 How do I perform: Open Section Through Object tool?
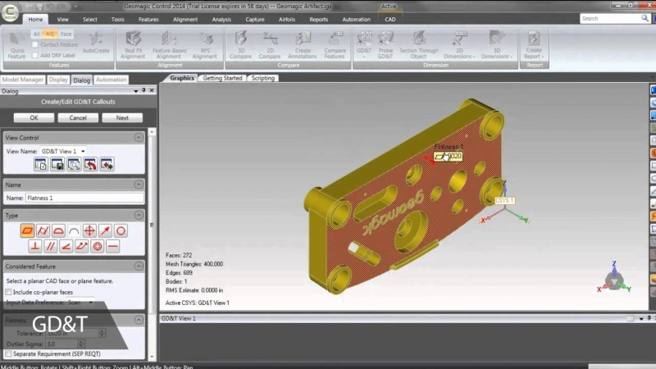point(419,45)
